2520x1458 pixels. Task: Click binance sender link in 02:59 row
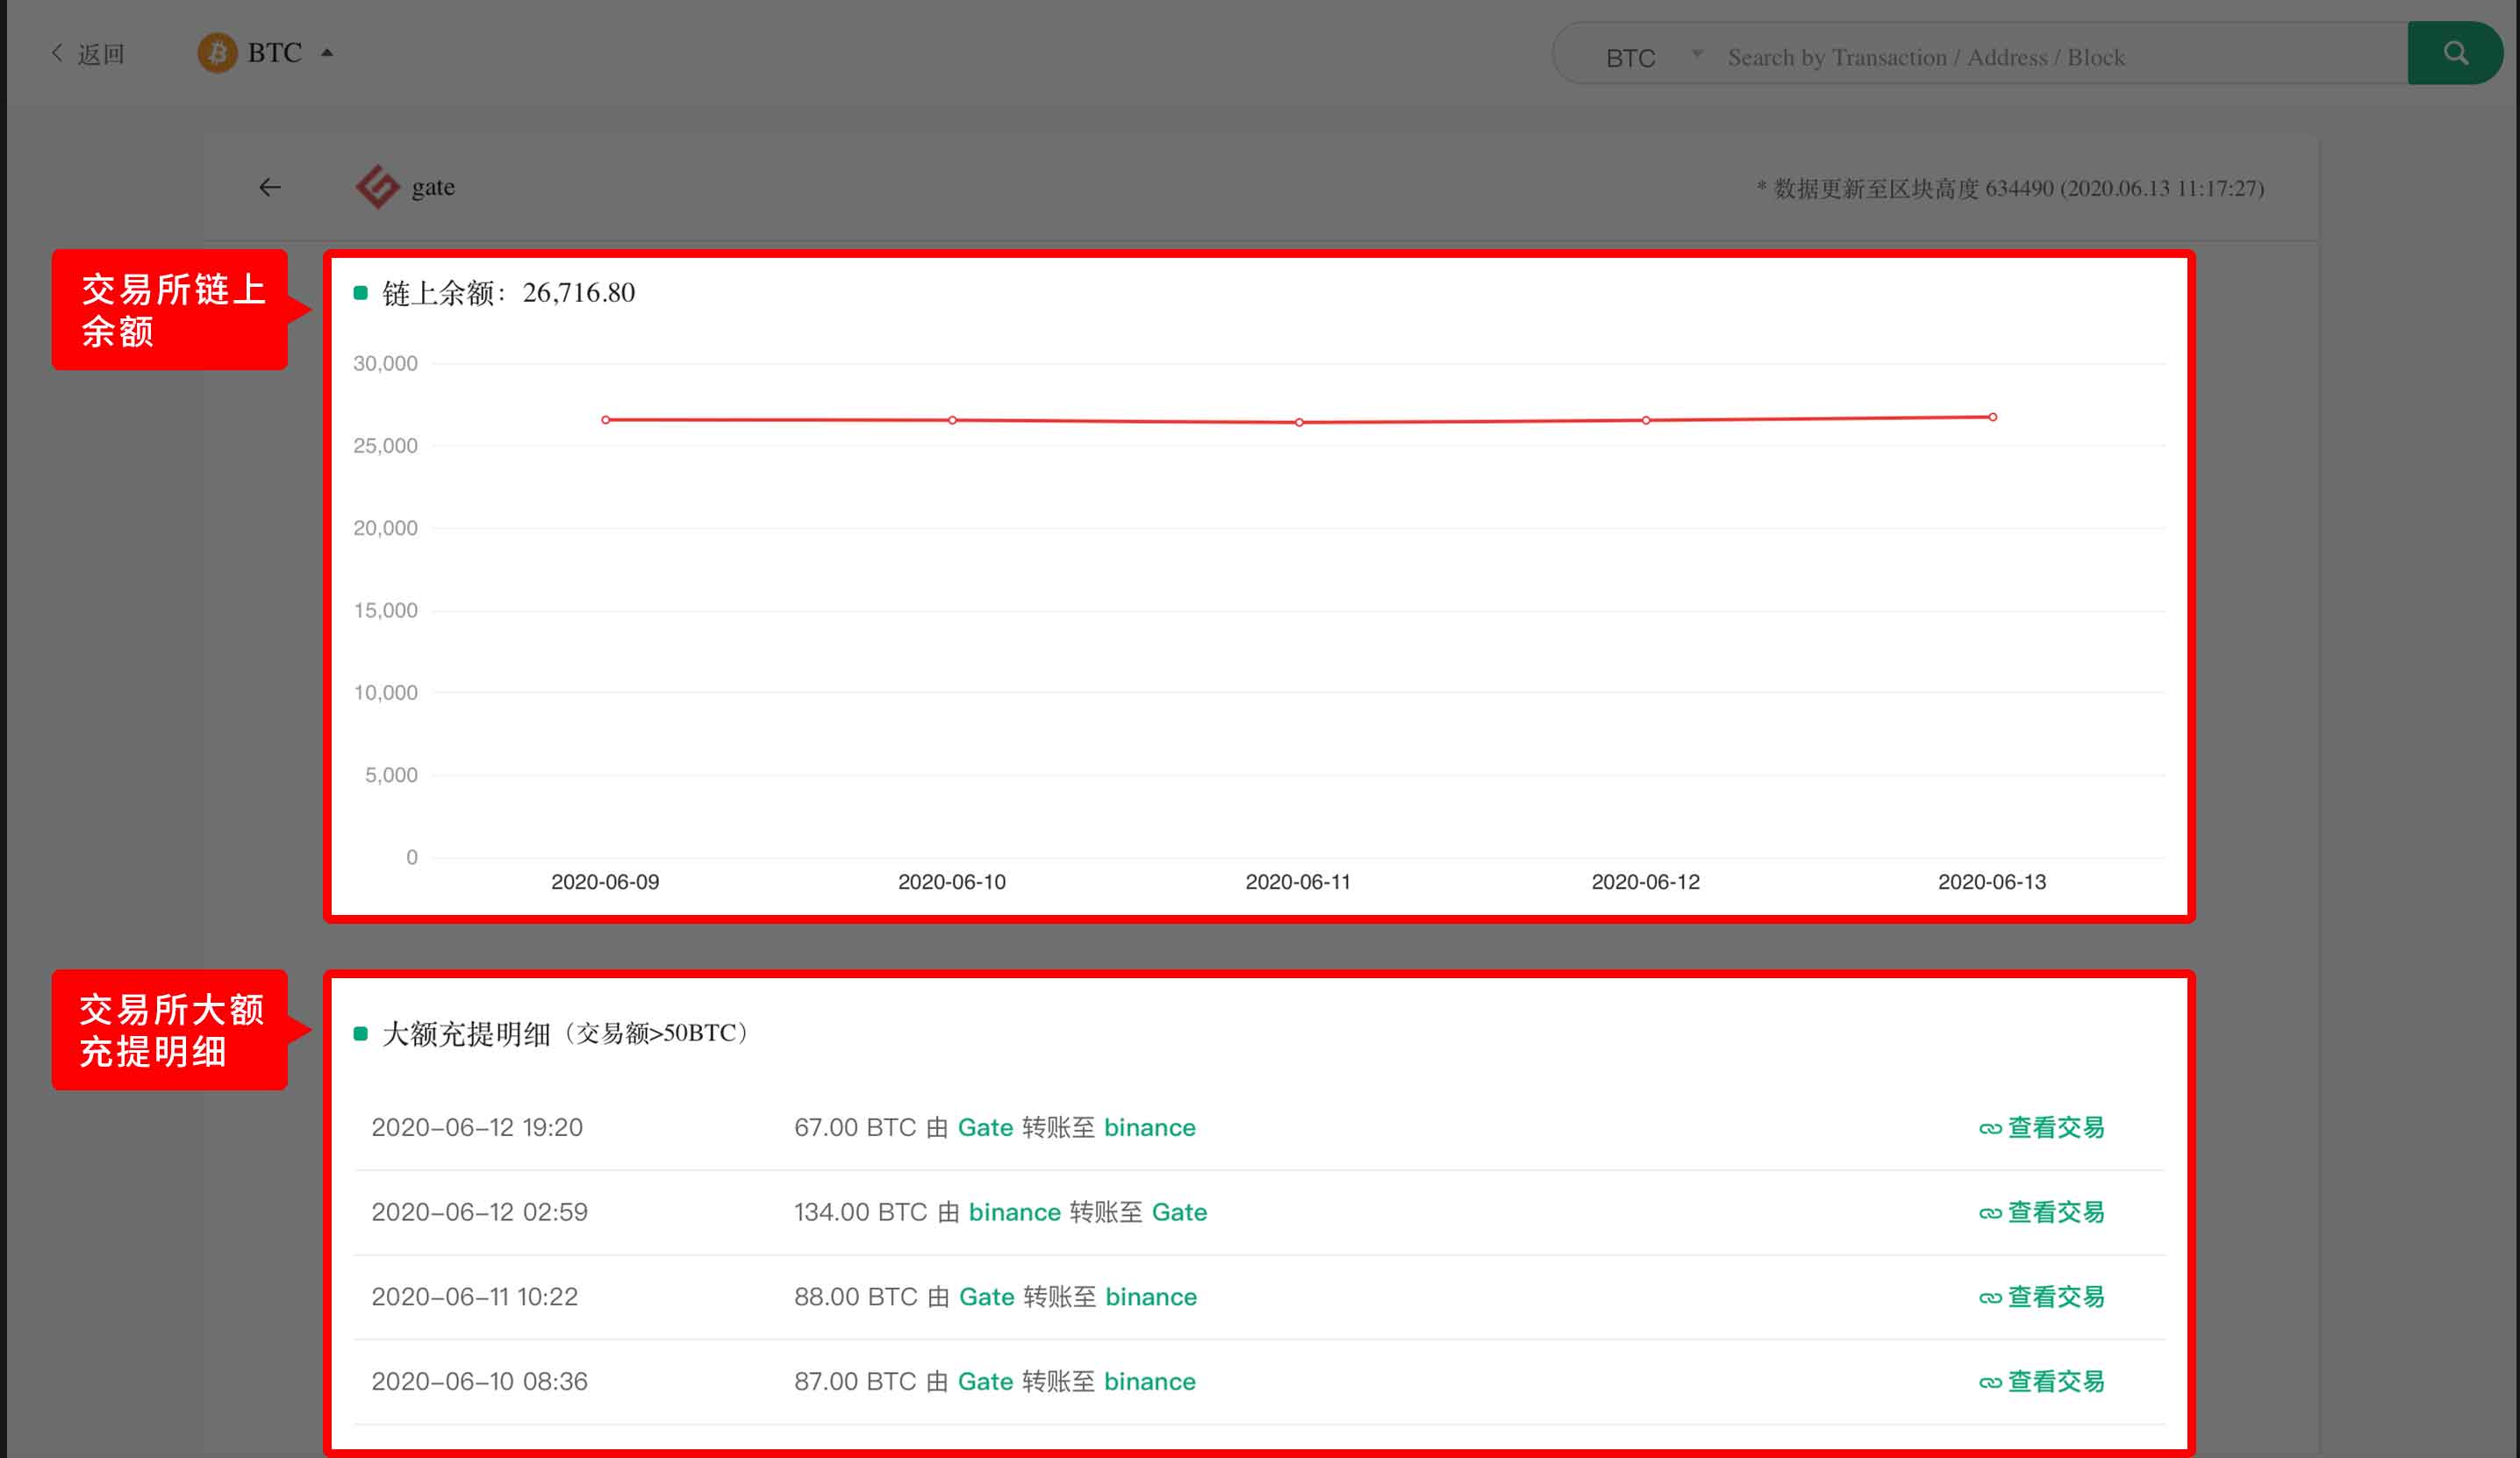pyautogui.click(x=1014, y=1212)
